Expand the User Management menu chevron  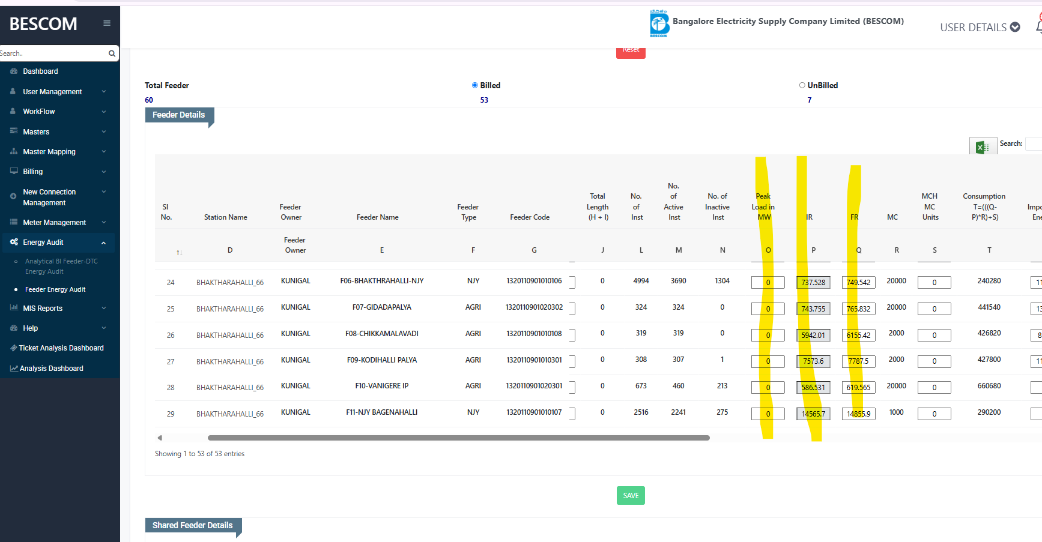tap(104, 91)
